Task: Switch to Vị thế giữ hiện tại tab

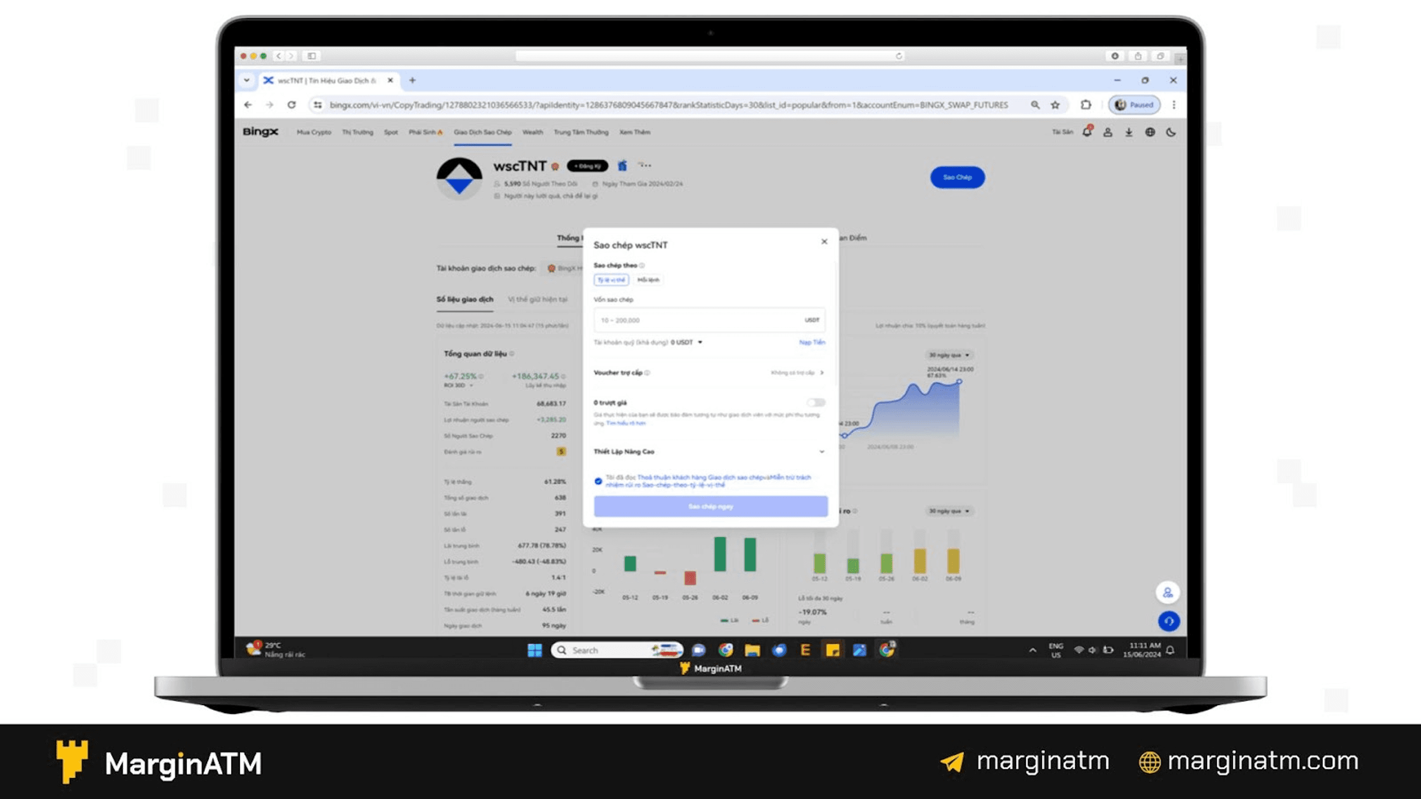Action: 537,300
